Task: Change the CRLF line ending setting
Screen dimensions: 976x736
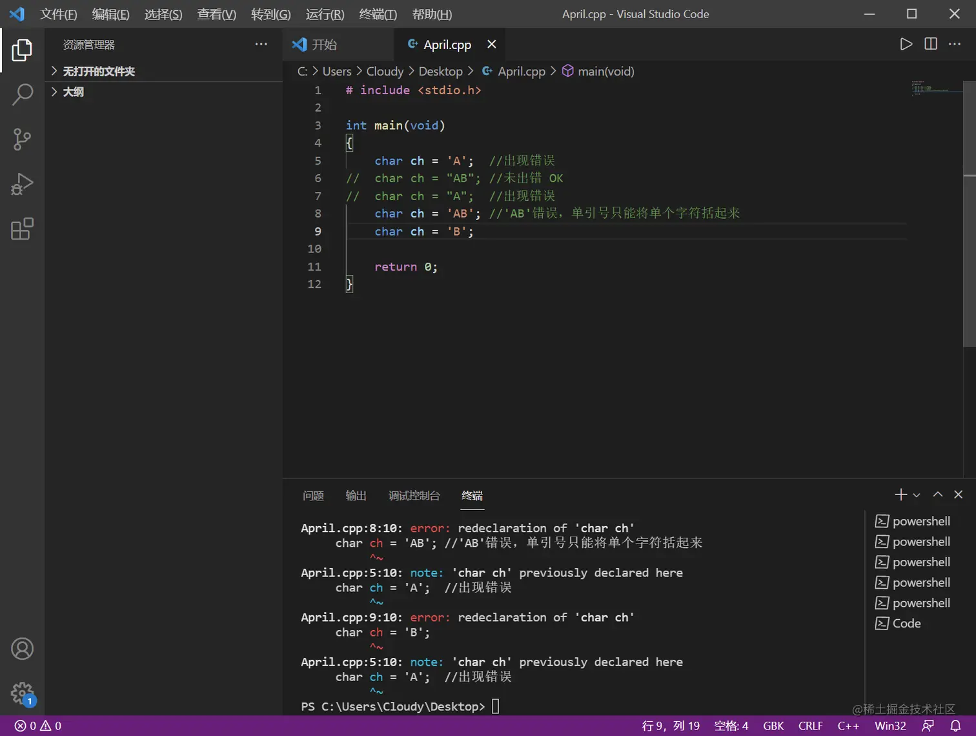Action: pos(810,726)
